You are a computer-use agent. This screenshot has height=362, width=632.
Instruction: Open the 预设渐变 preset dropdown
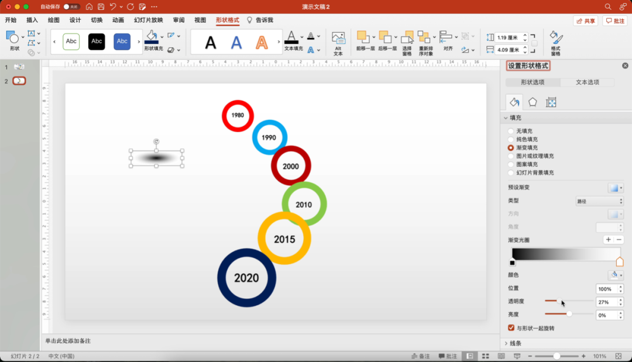(x=616, y=188)
